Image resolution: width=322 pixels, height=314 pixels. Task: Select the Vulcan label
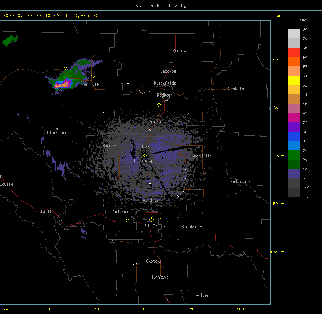(203, 295)
